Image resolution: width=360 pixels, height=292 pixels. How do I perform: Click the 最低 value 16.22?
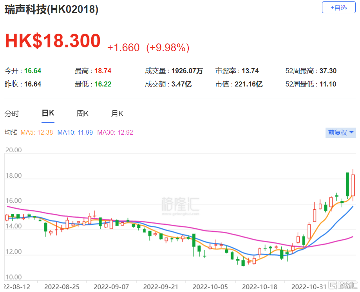coord(103,84)
